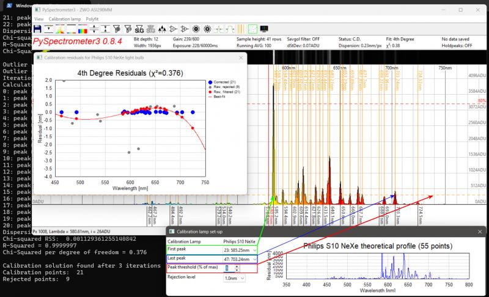Open the View menu

(x=38, y=19)
